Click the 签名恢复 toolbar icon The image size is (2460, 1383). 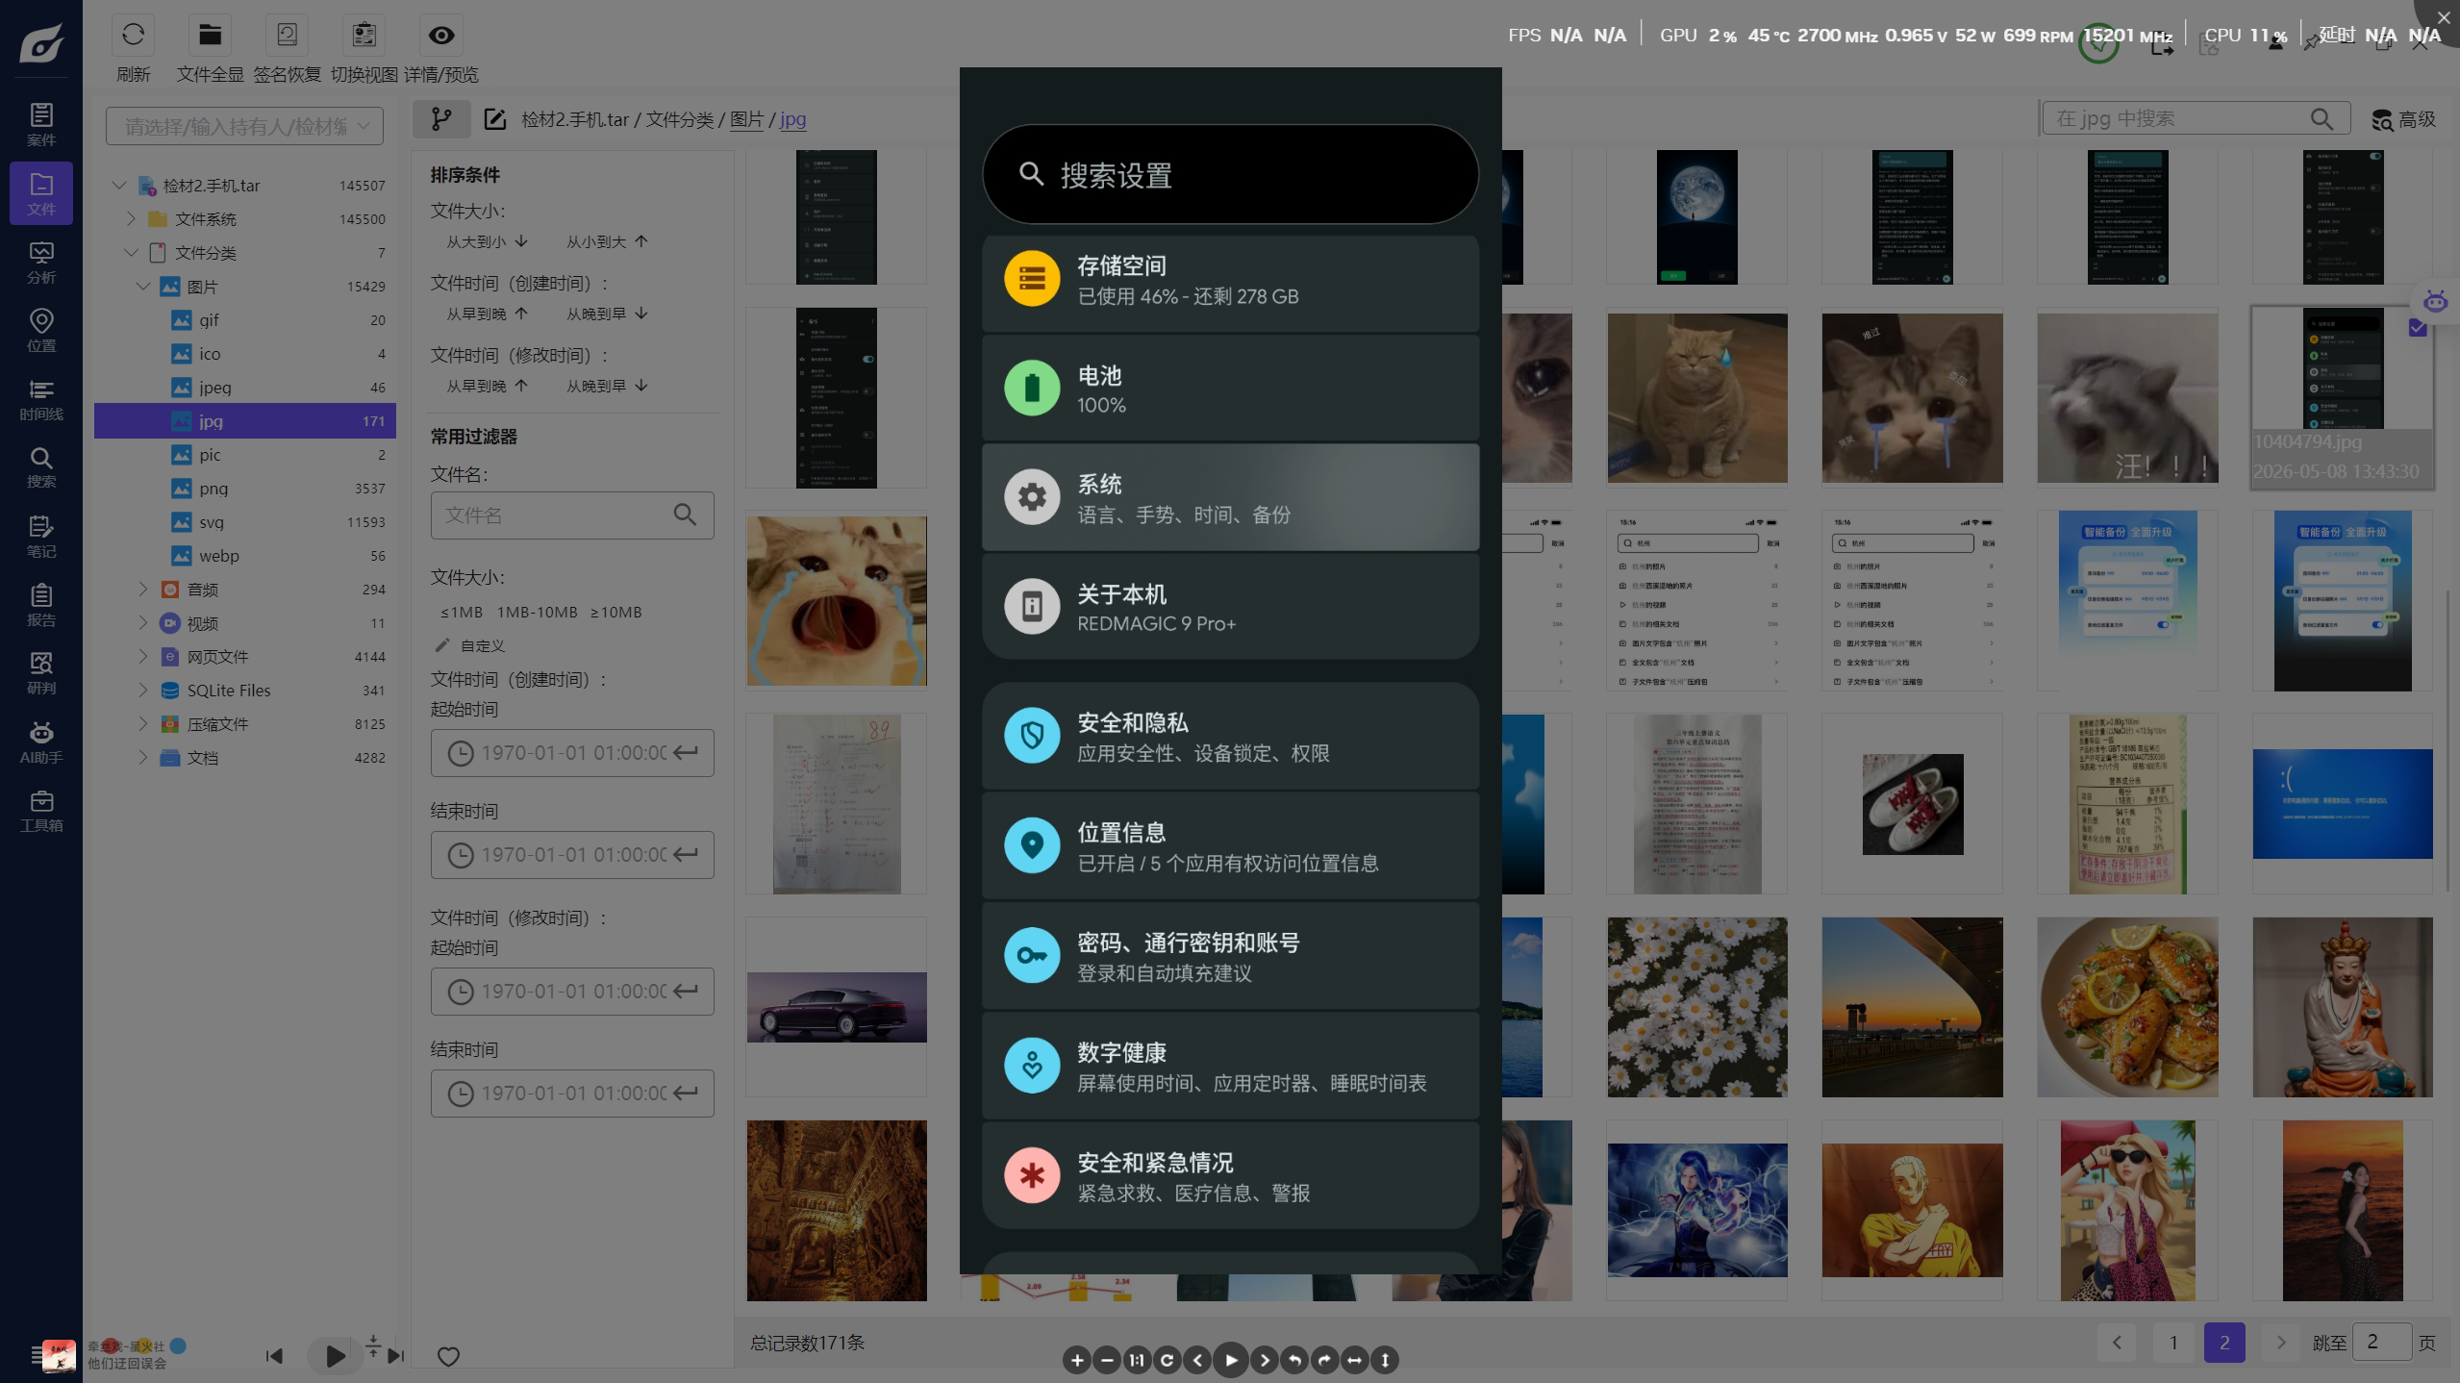tap(287, 36)
